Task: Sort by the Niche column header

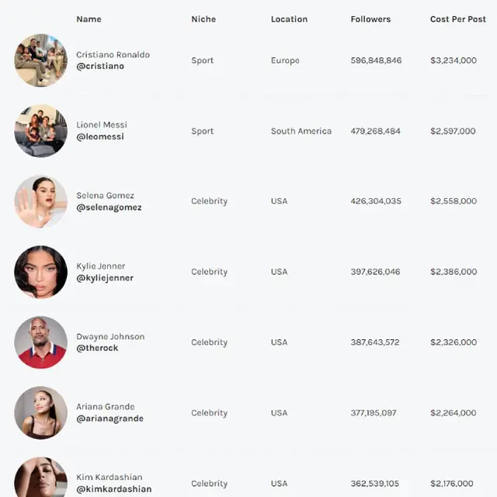Action: click(203, 19)
